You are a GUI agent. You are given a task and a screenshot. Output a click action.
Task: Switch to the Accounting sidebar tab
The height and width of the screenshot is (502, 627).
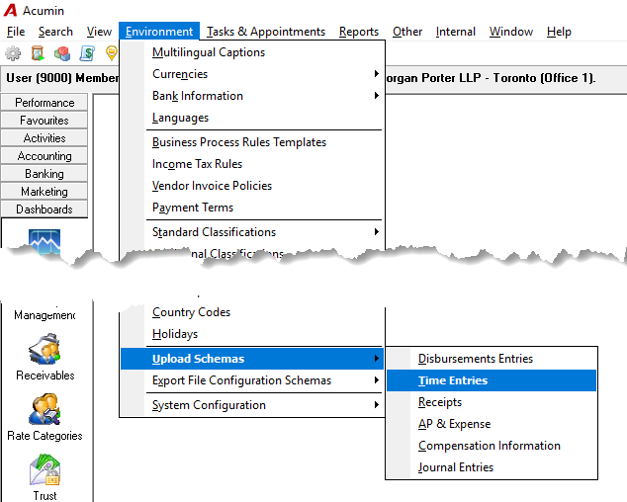click(45, 156)
